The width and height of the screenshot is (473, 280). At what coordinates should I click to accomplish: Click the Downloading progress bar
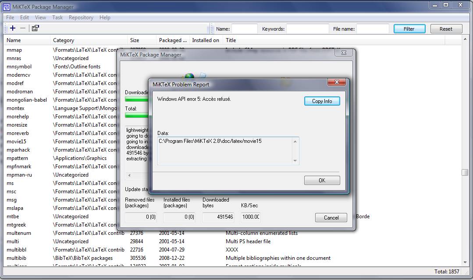click(137, 99)
